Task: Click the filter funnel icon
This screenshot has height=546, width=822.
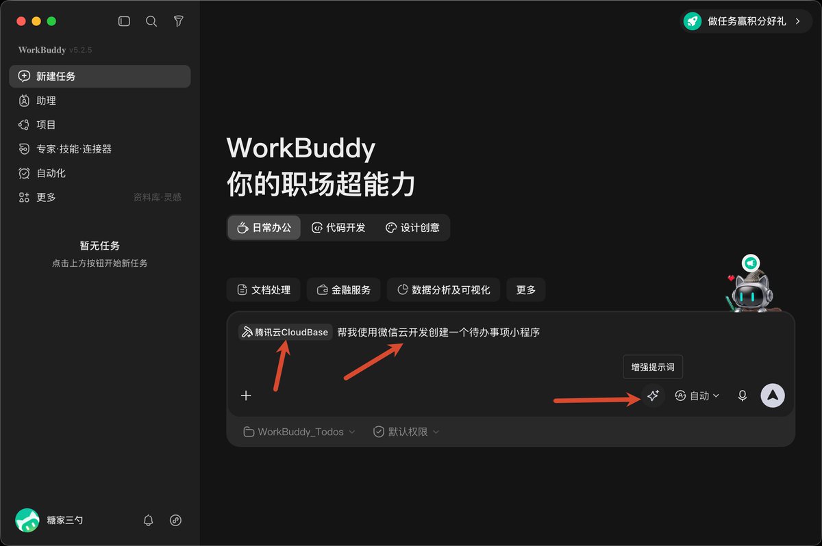Action: (178, 21)
